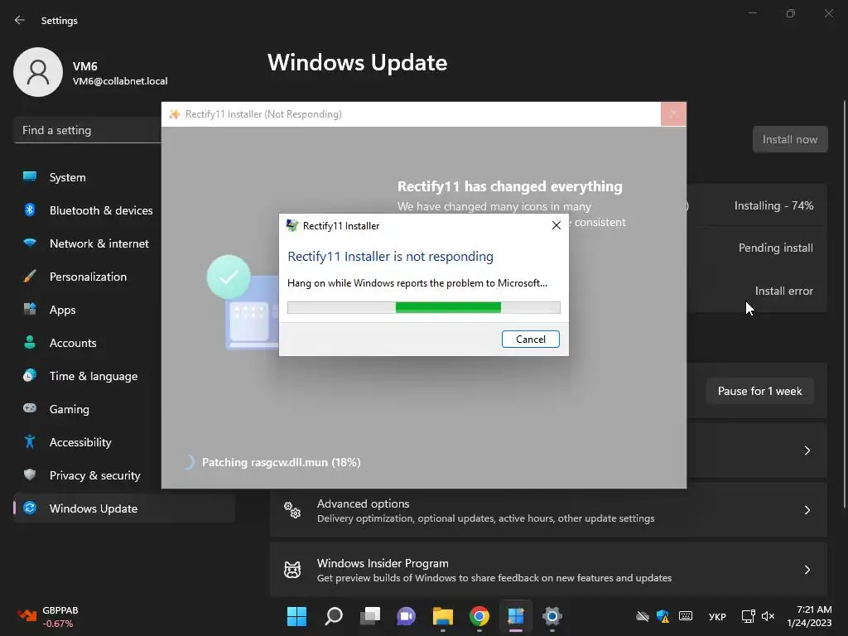The width and height of the screenshot is (848, 636).
Task: Click the Install now button
Action: point(789,139)
